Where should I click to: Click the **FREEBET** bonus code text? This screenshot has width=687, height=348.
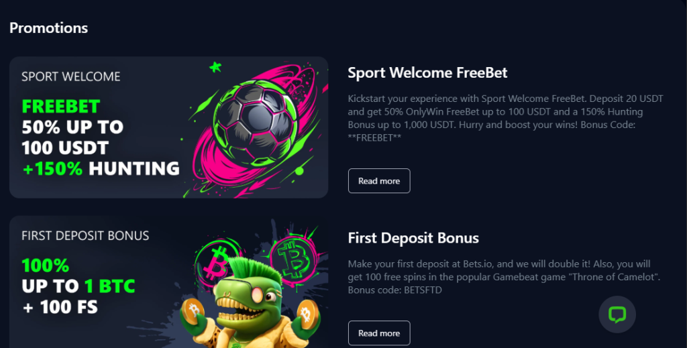click(x=374, y=138)
